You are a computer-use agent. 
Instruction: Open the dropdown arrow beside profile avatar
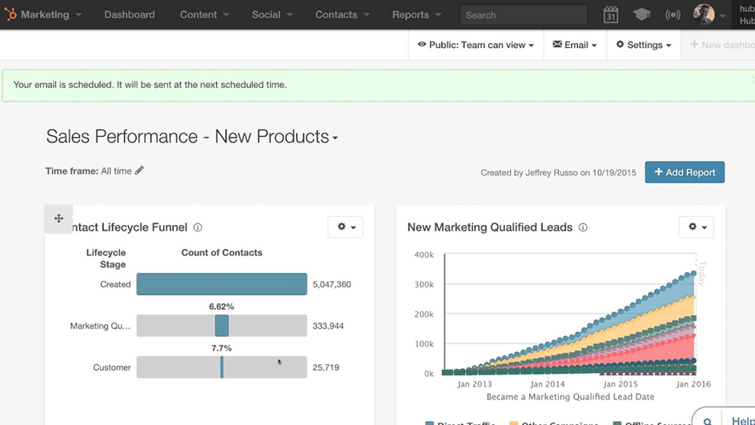[x=722, y=15]
